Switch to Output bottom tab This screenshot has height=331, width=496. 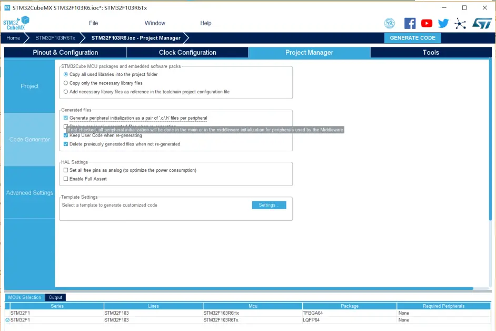pyautogui.click(x=55, y=297)
